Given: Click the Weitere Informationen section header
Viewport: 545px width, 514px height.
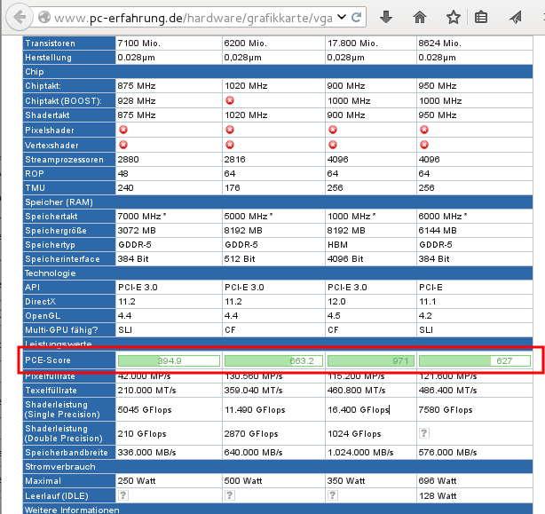Looking at the screenshot, I should click(x=278, y=510).
